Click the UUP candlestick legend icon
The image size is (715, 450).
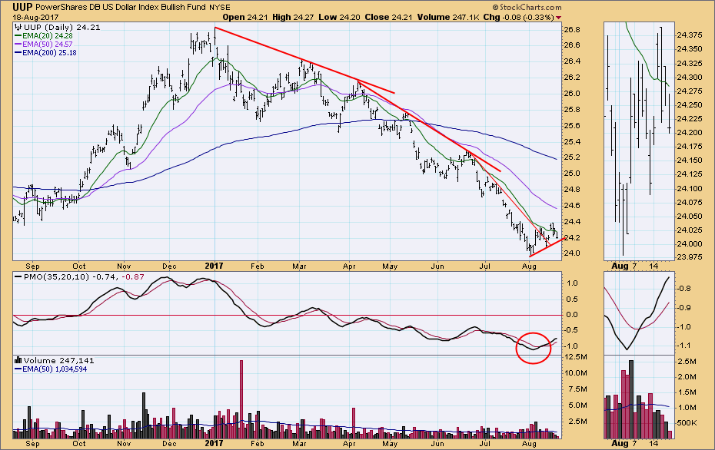point(18,28)
